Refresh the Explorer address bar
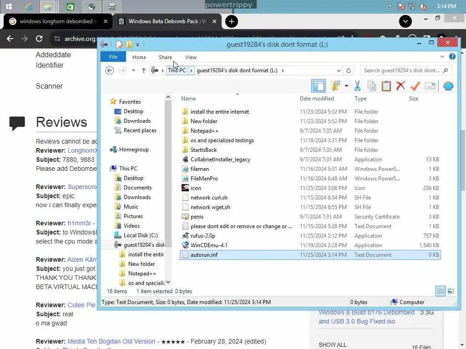The width and height of the screenshot is (466, 349). coord(349,70)
